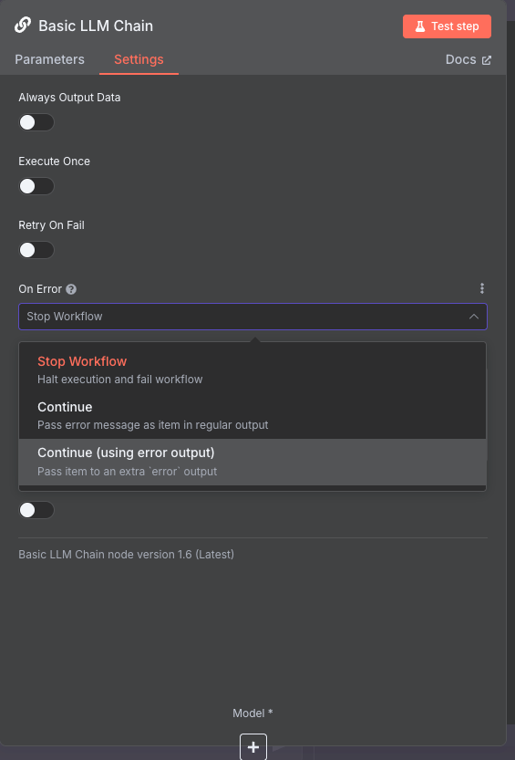Run the Test step button
This screenshot has height=760, width=515.
point(447,26)
